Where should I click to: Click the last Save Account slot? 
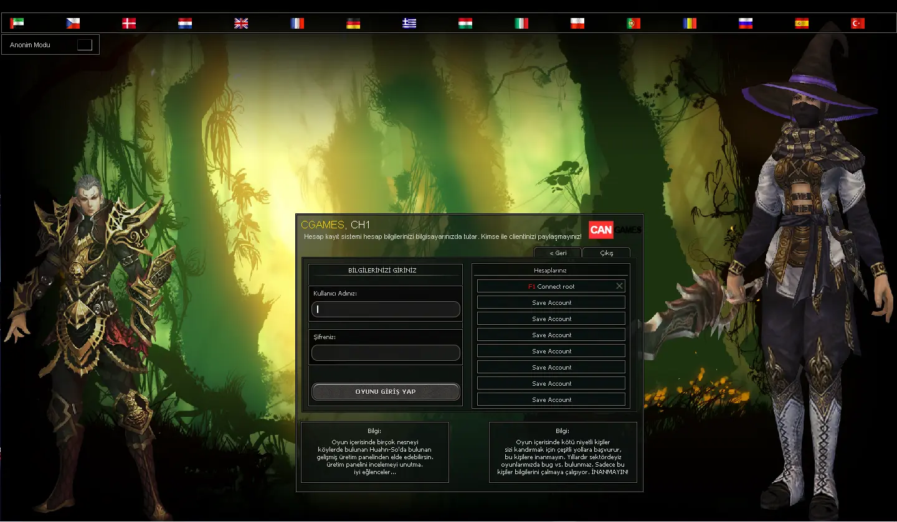[551, 399]
